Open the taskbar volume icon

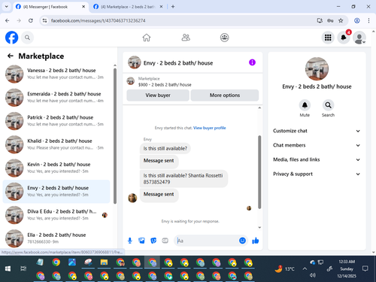(312, 275)
